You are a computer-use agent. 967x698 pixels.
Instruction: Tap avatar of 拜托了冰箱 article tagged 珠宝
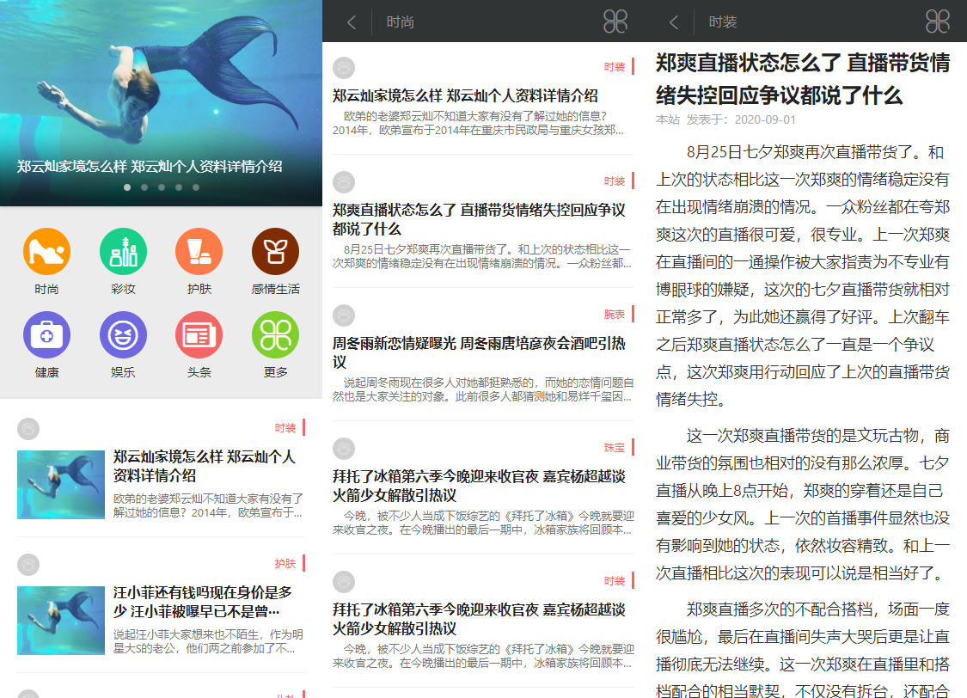tap(344, 449)
